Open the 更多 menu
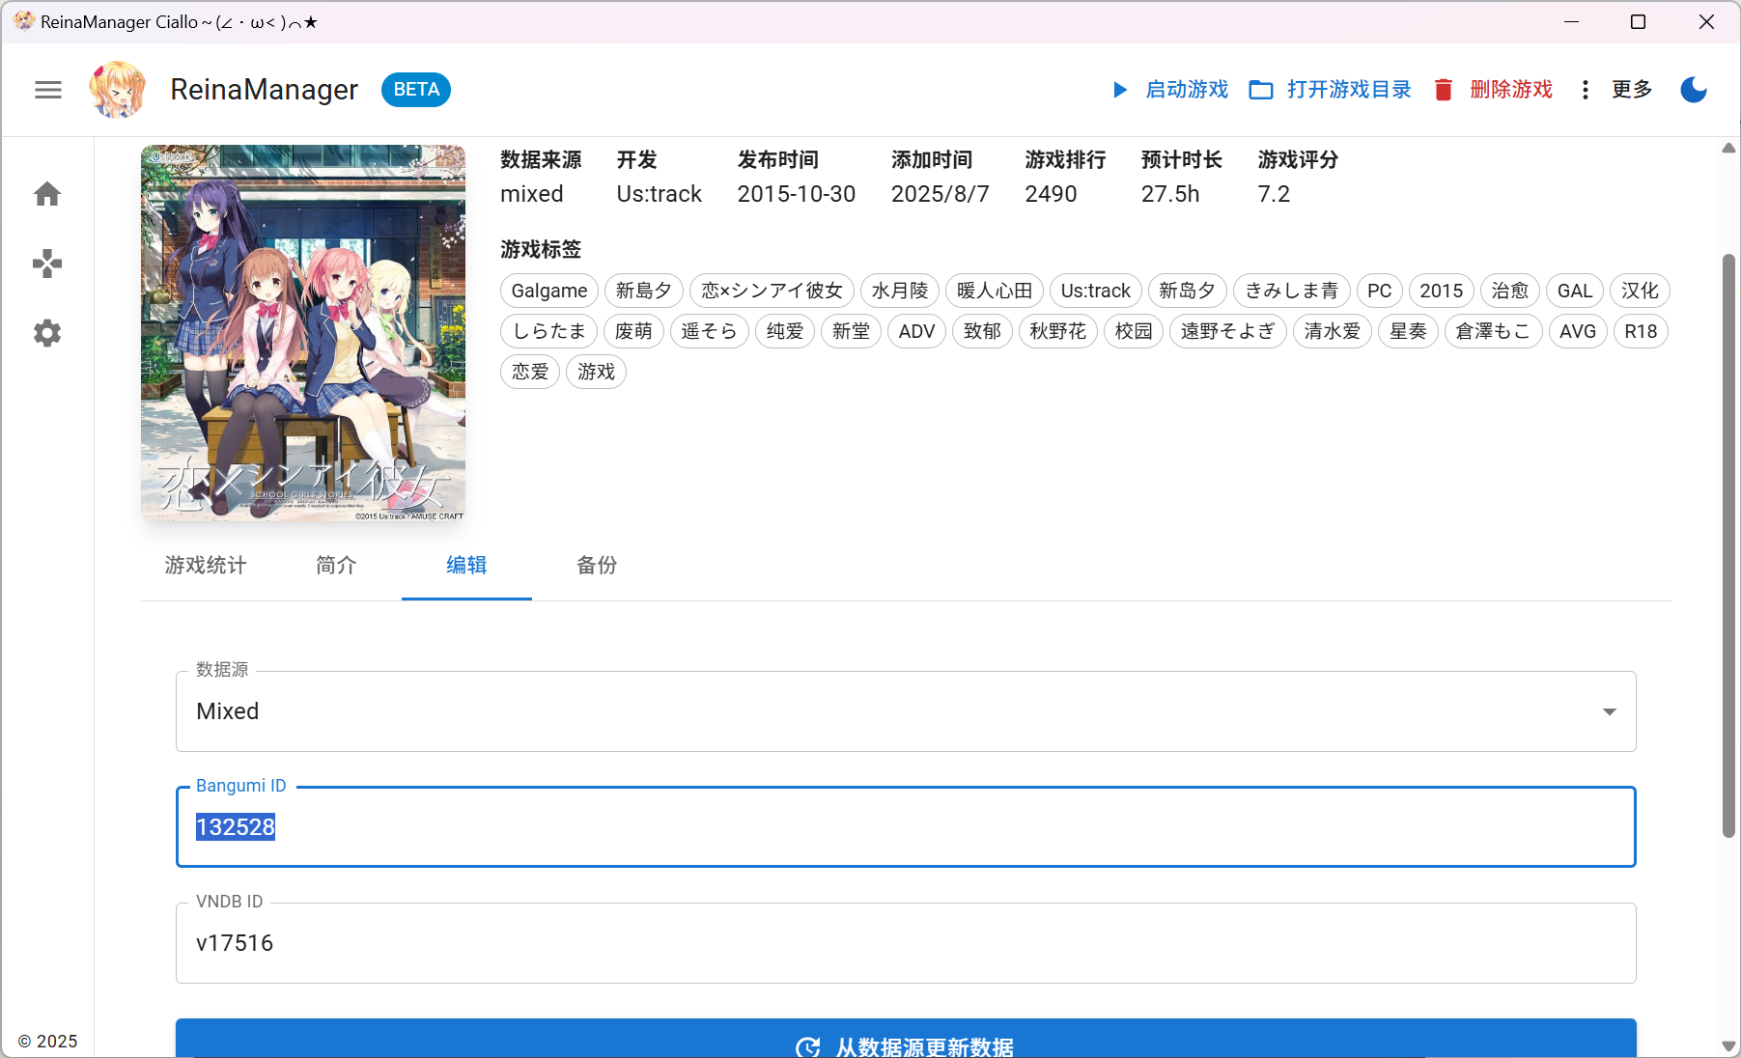The image size is (1741, 1058). pyautogui.click(x=1632, y=90)
